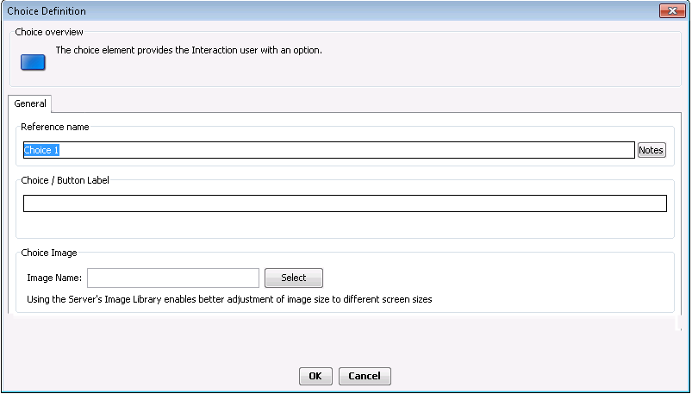Cancel the choice definition
The height and width of the screenshot is (394, 692).
coord(365,376)
